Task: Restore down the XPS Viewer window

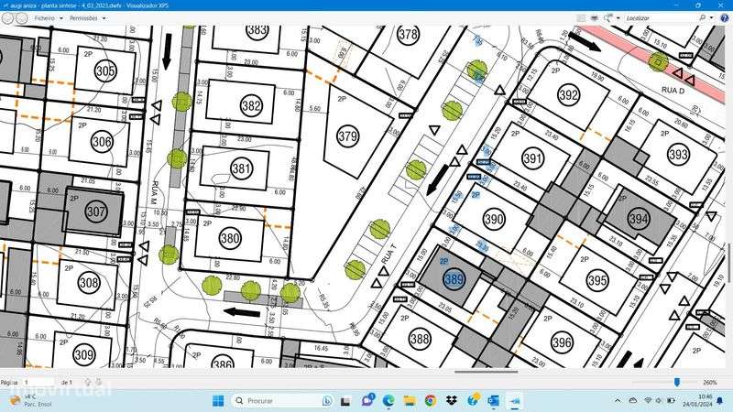Action: [698, 5]
